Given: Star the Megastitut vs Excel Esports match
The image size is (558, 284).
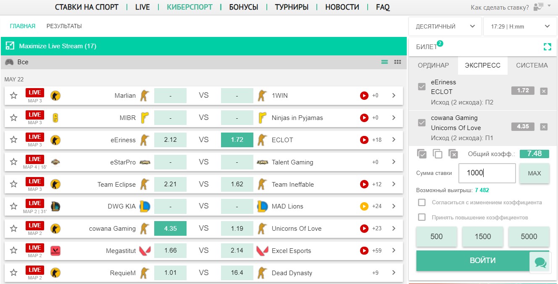Looking at the screenshot, I should coord(13,251).
